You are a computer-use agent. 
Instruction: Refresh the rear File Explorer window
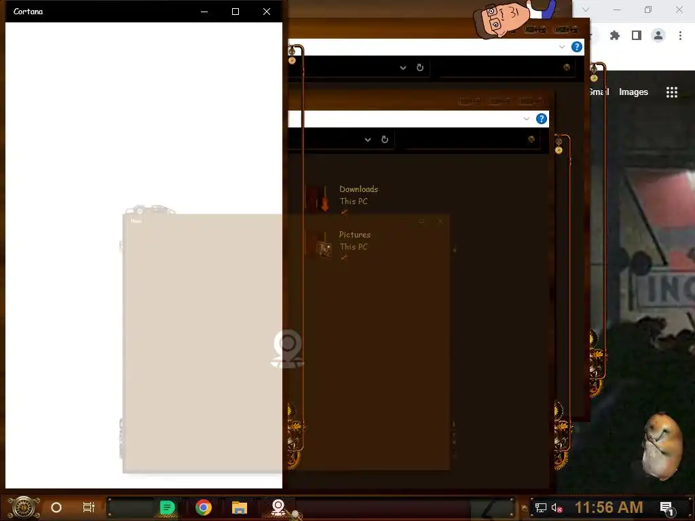420,67
